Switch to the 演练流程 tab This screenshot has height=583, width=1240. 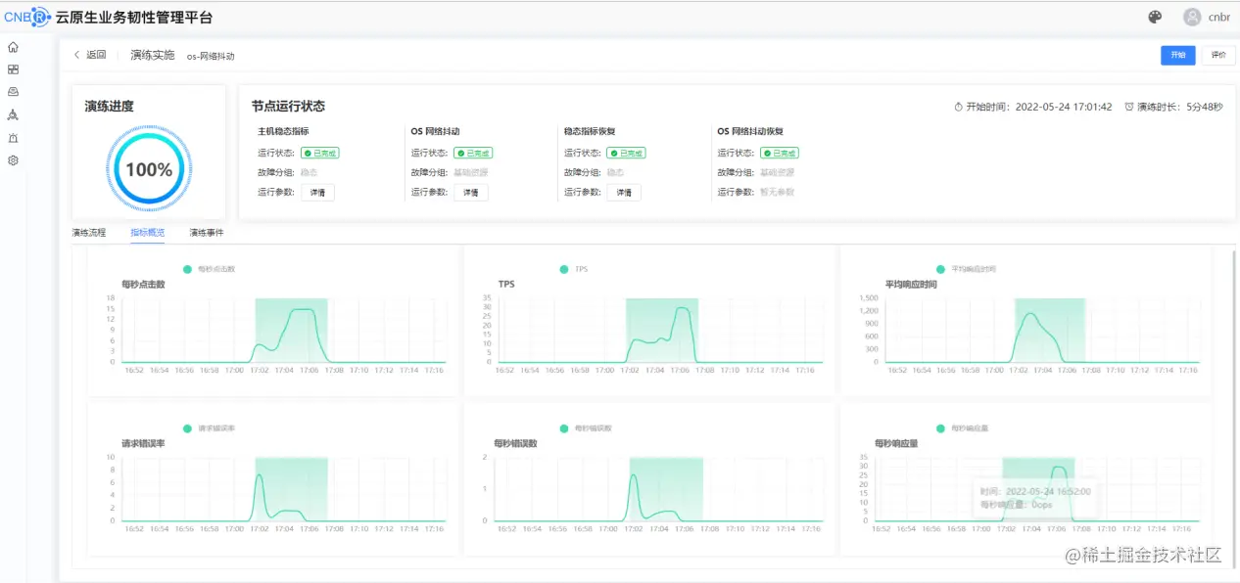click(88, 233)
